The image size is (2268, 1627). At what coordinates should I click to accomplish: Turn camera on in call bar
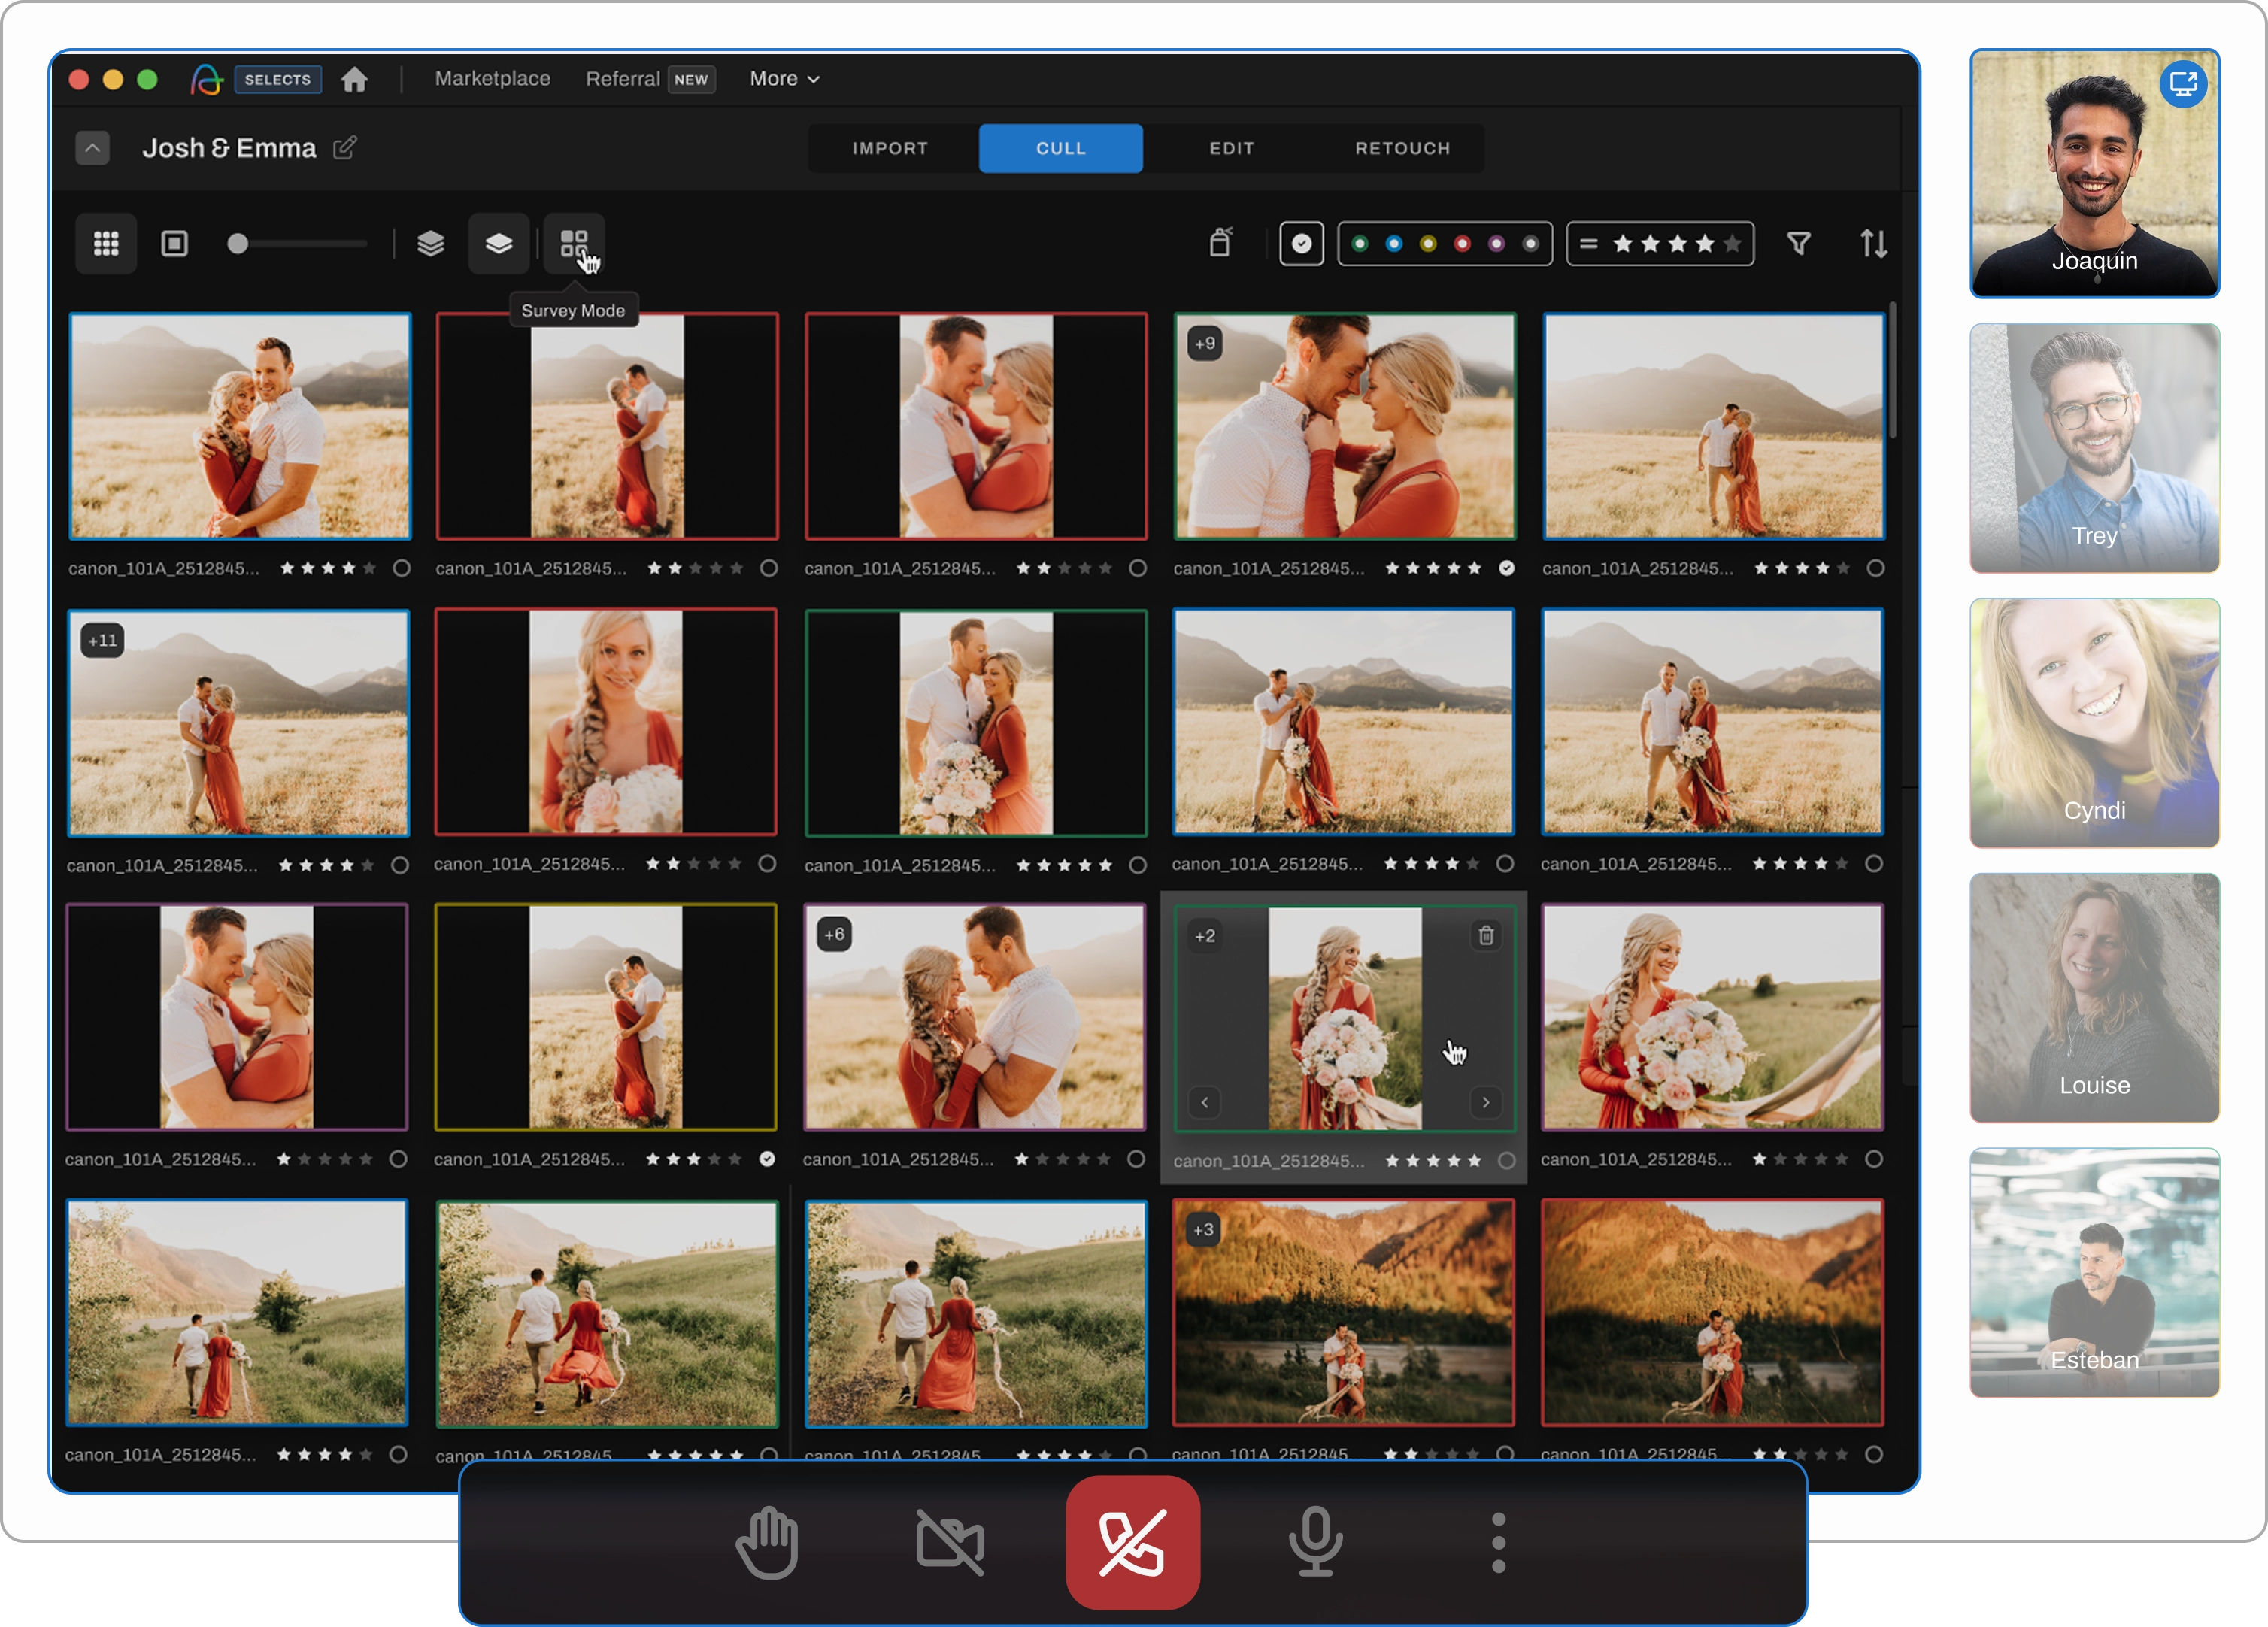tap(950, 1543)
